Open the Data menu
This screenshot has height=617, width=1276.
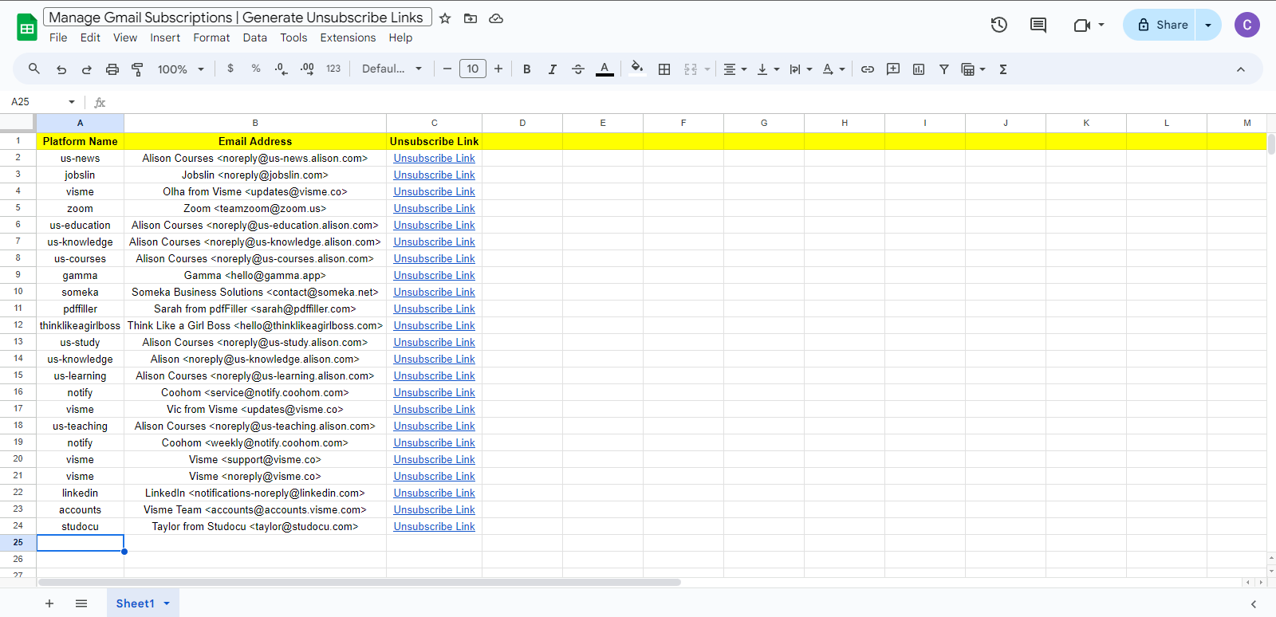[255, 37]
